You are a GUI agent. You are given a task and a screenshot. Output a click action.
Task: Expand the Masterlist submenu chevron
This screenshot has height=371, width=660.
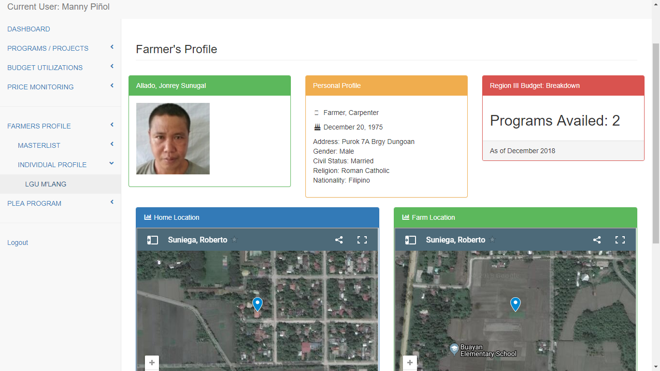point(112,144)
